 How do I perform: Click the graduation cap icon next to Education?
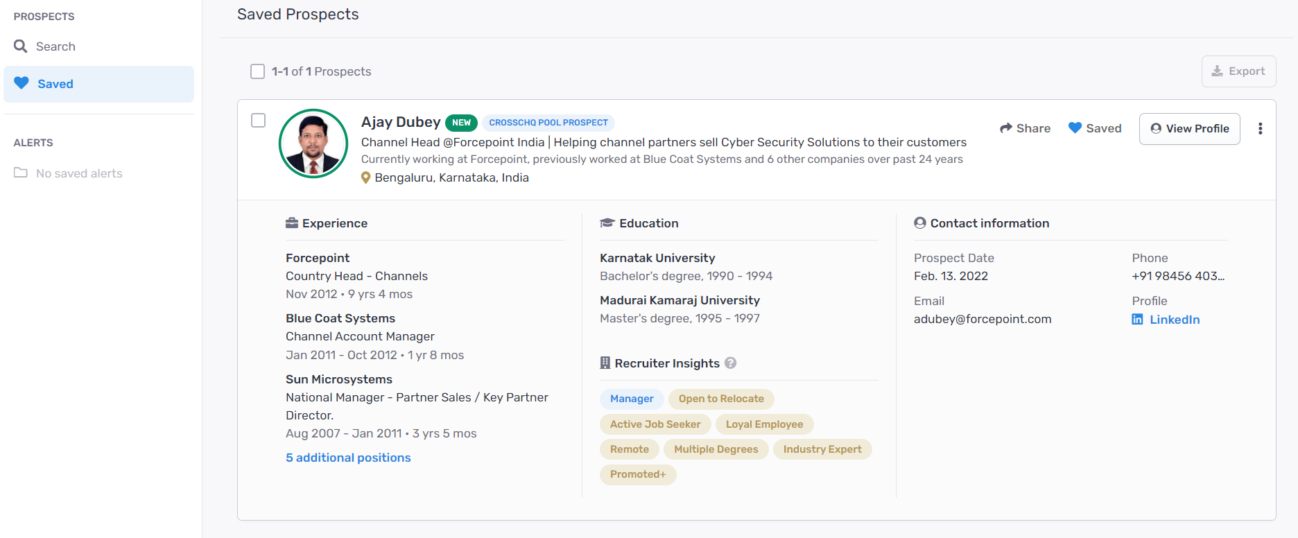click(x=607, y=223)
